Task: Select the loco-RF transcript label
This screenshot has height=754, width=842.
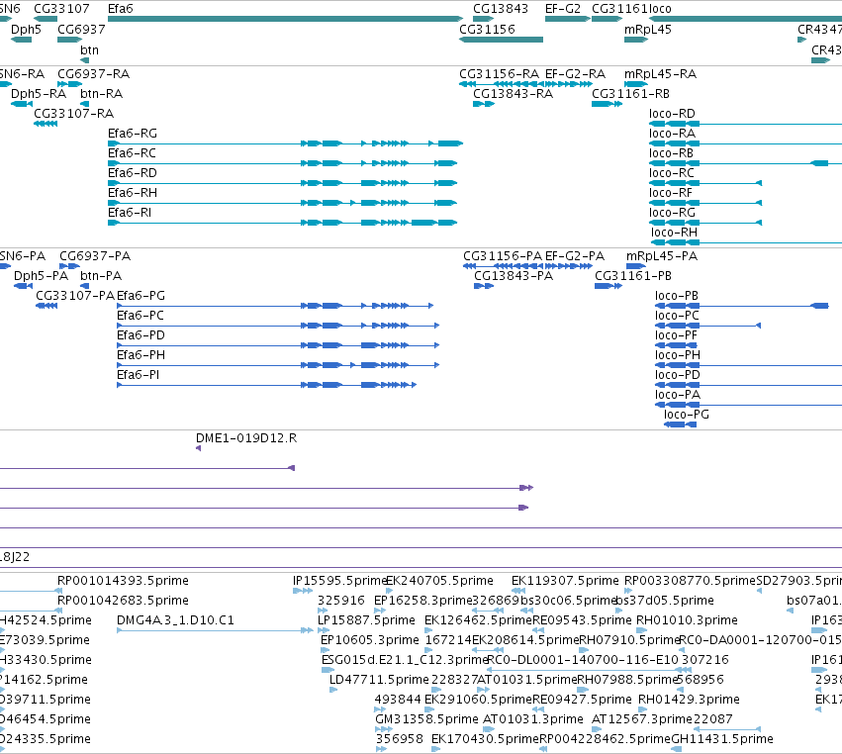Action: coord(670,192)
